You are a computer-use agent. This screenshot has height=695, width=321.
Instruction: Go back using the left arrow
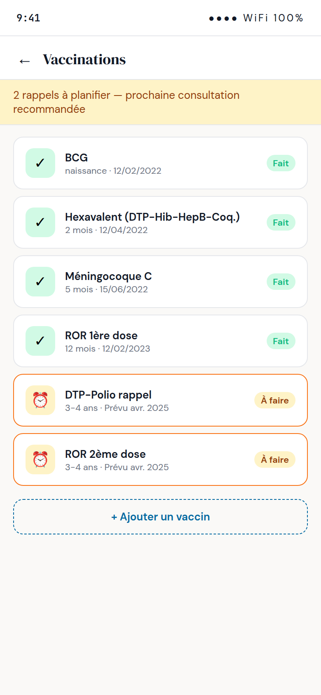[x=25, y=61]
